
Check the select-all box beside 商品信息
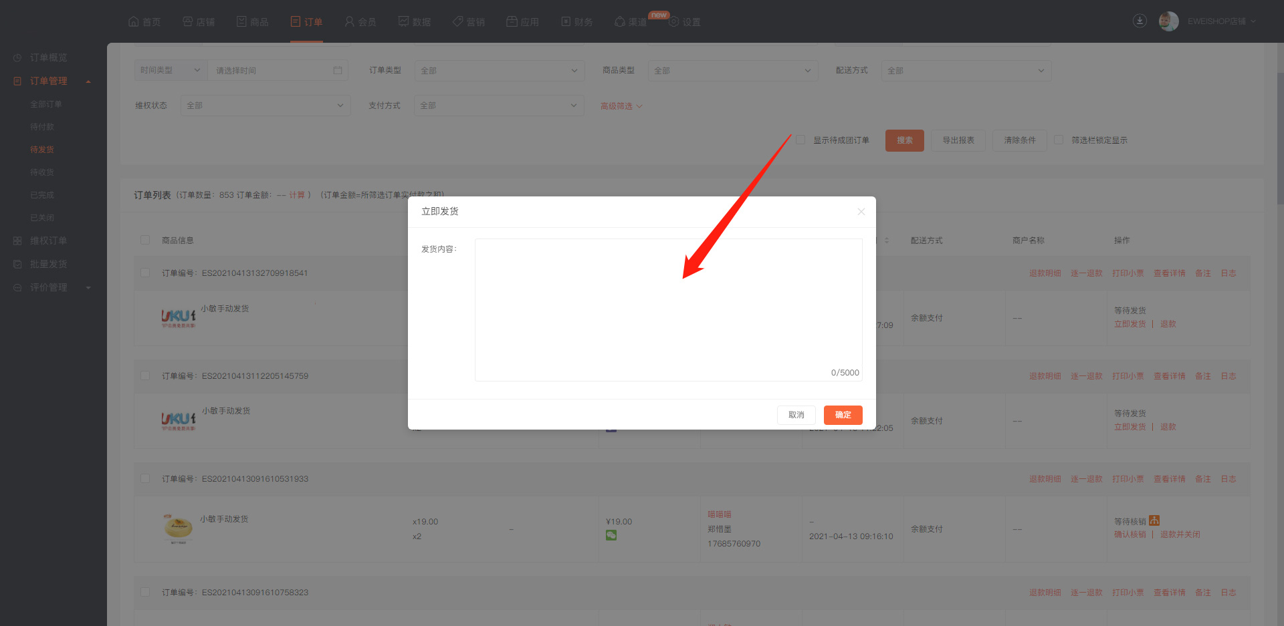point(145,241)
